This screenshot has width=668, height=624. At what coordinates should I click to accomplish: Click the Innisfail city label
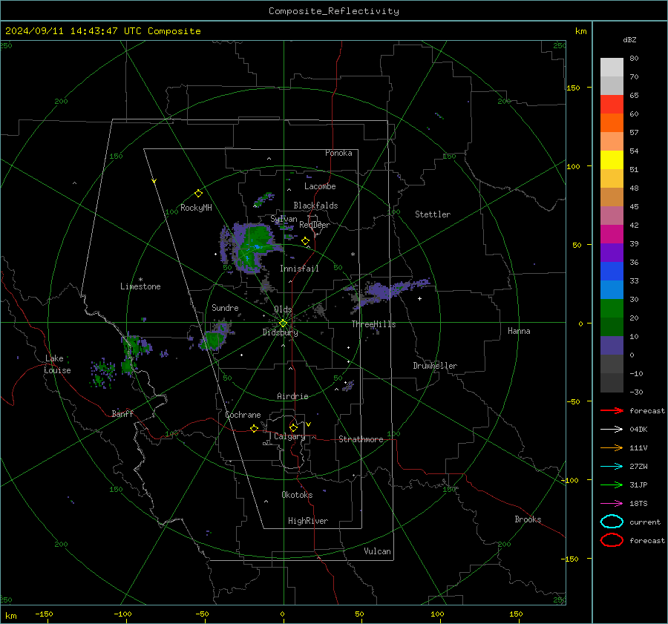(x=300, y=269)
